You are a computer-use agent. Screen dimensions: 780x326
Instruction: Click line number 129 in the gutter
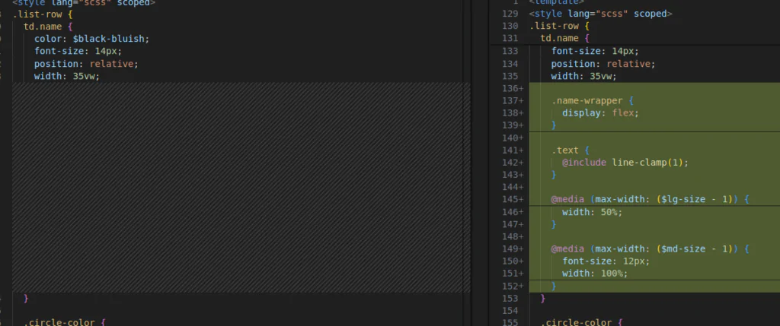click(511, 14)
